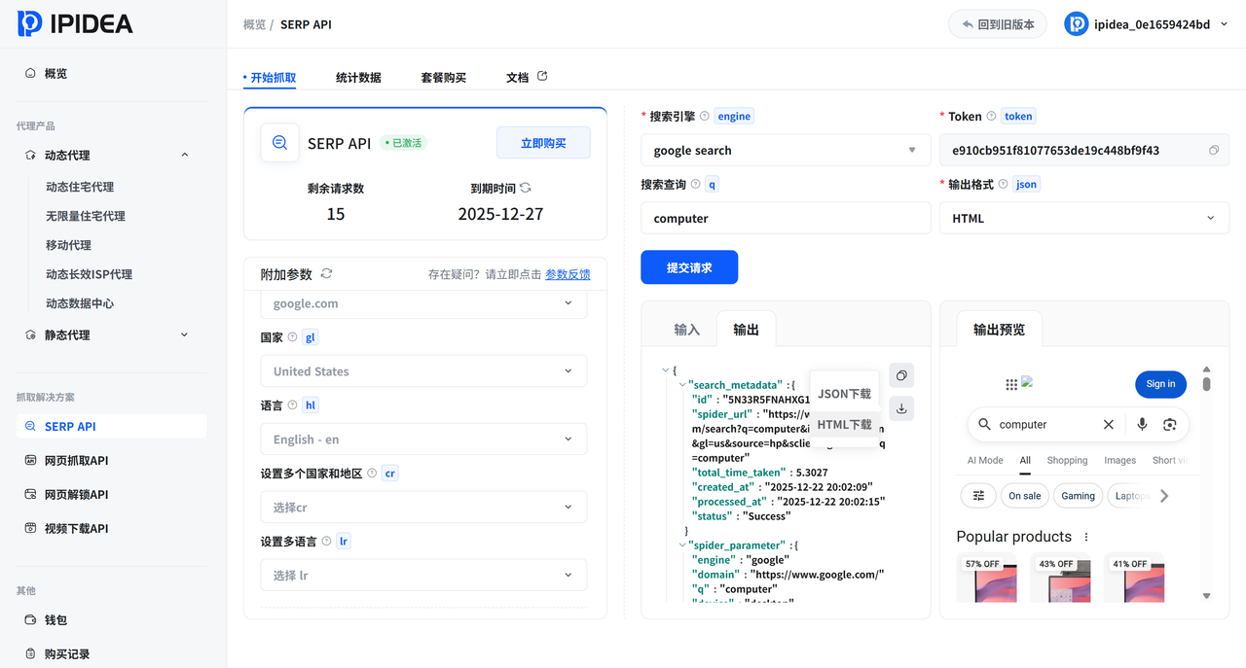Open the 选择 lr dropdown
1246x668 pixels.
423,576
